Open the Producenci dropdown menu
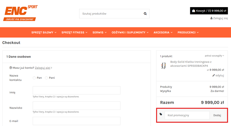Screen dimensions: 231x126 coord(188,32)
